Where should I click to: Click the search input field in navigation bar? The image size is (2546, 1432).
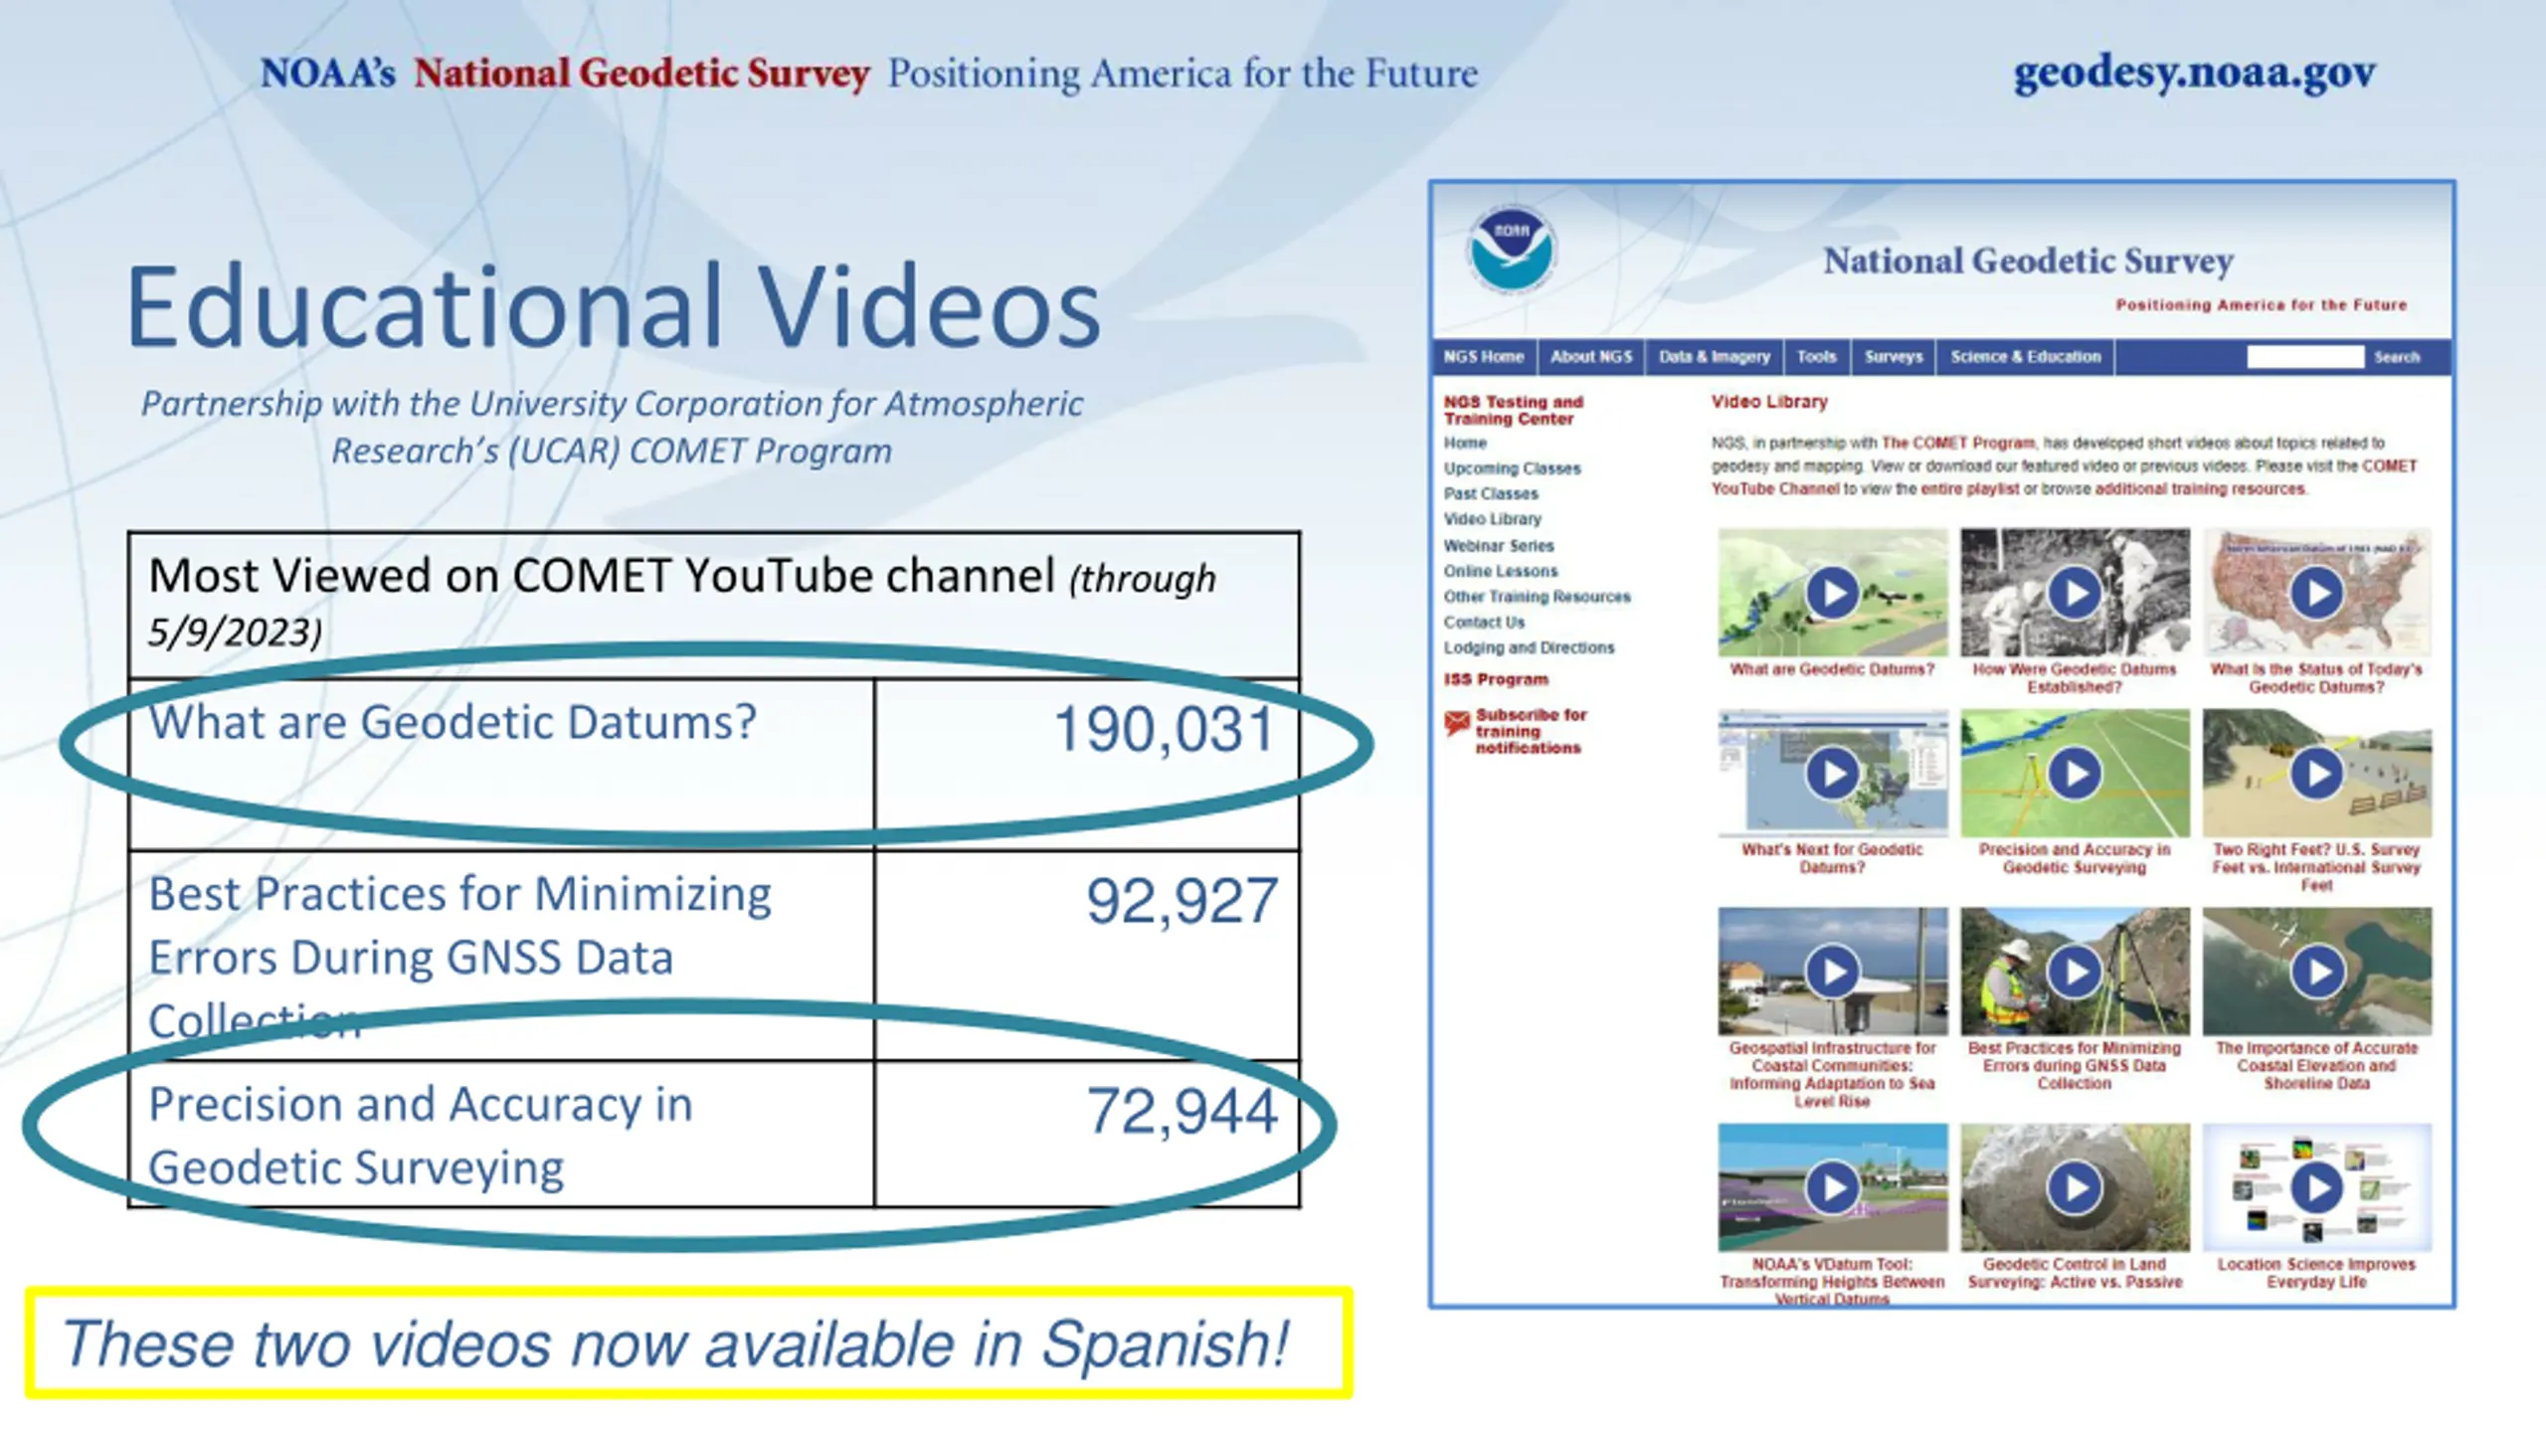tap(2305, 357)
